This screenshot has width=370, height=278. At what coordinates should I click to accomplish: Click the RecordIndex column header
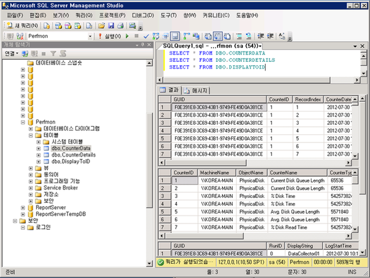(x=308, y=99)
